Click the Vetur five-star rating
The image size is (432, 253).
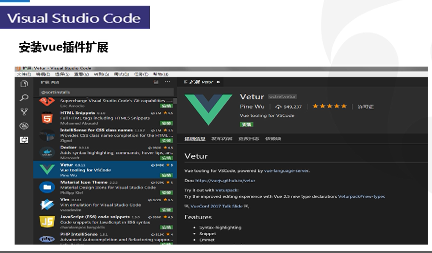[x=330, y=106]
